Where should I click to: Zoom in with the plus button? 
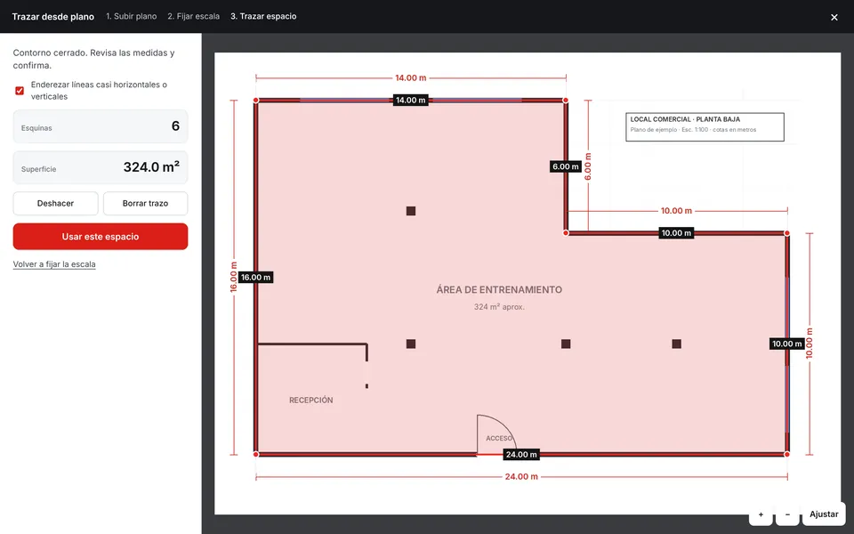tap(761, 514)
